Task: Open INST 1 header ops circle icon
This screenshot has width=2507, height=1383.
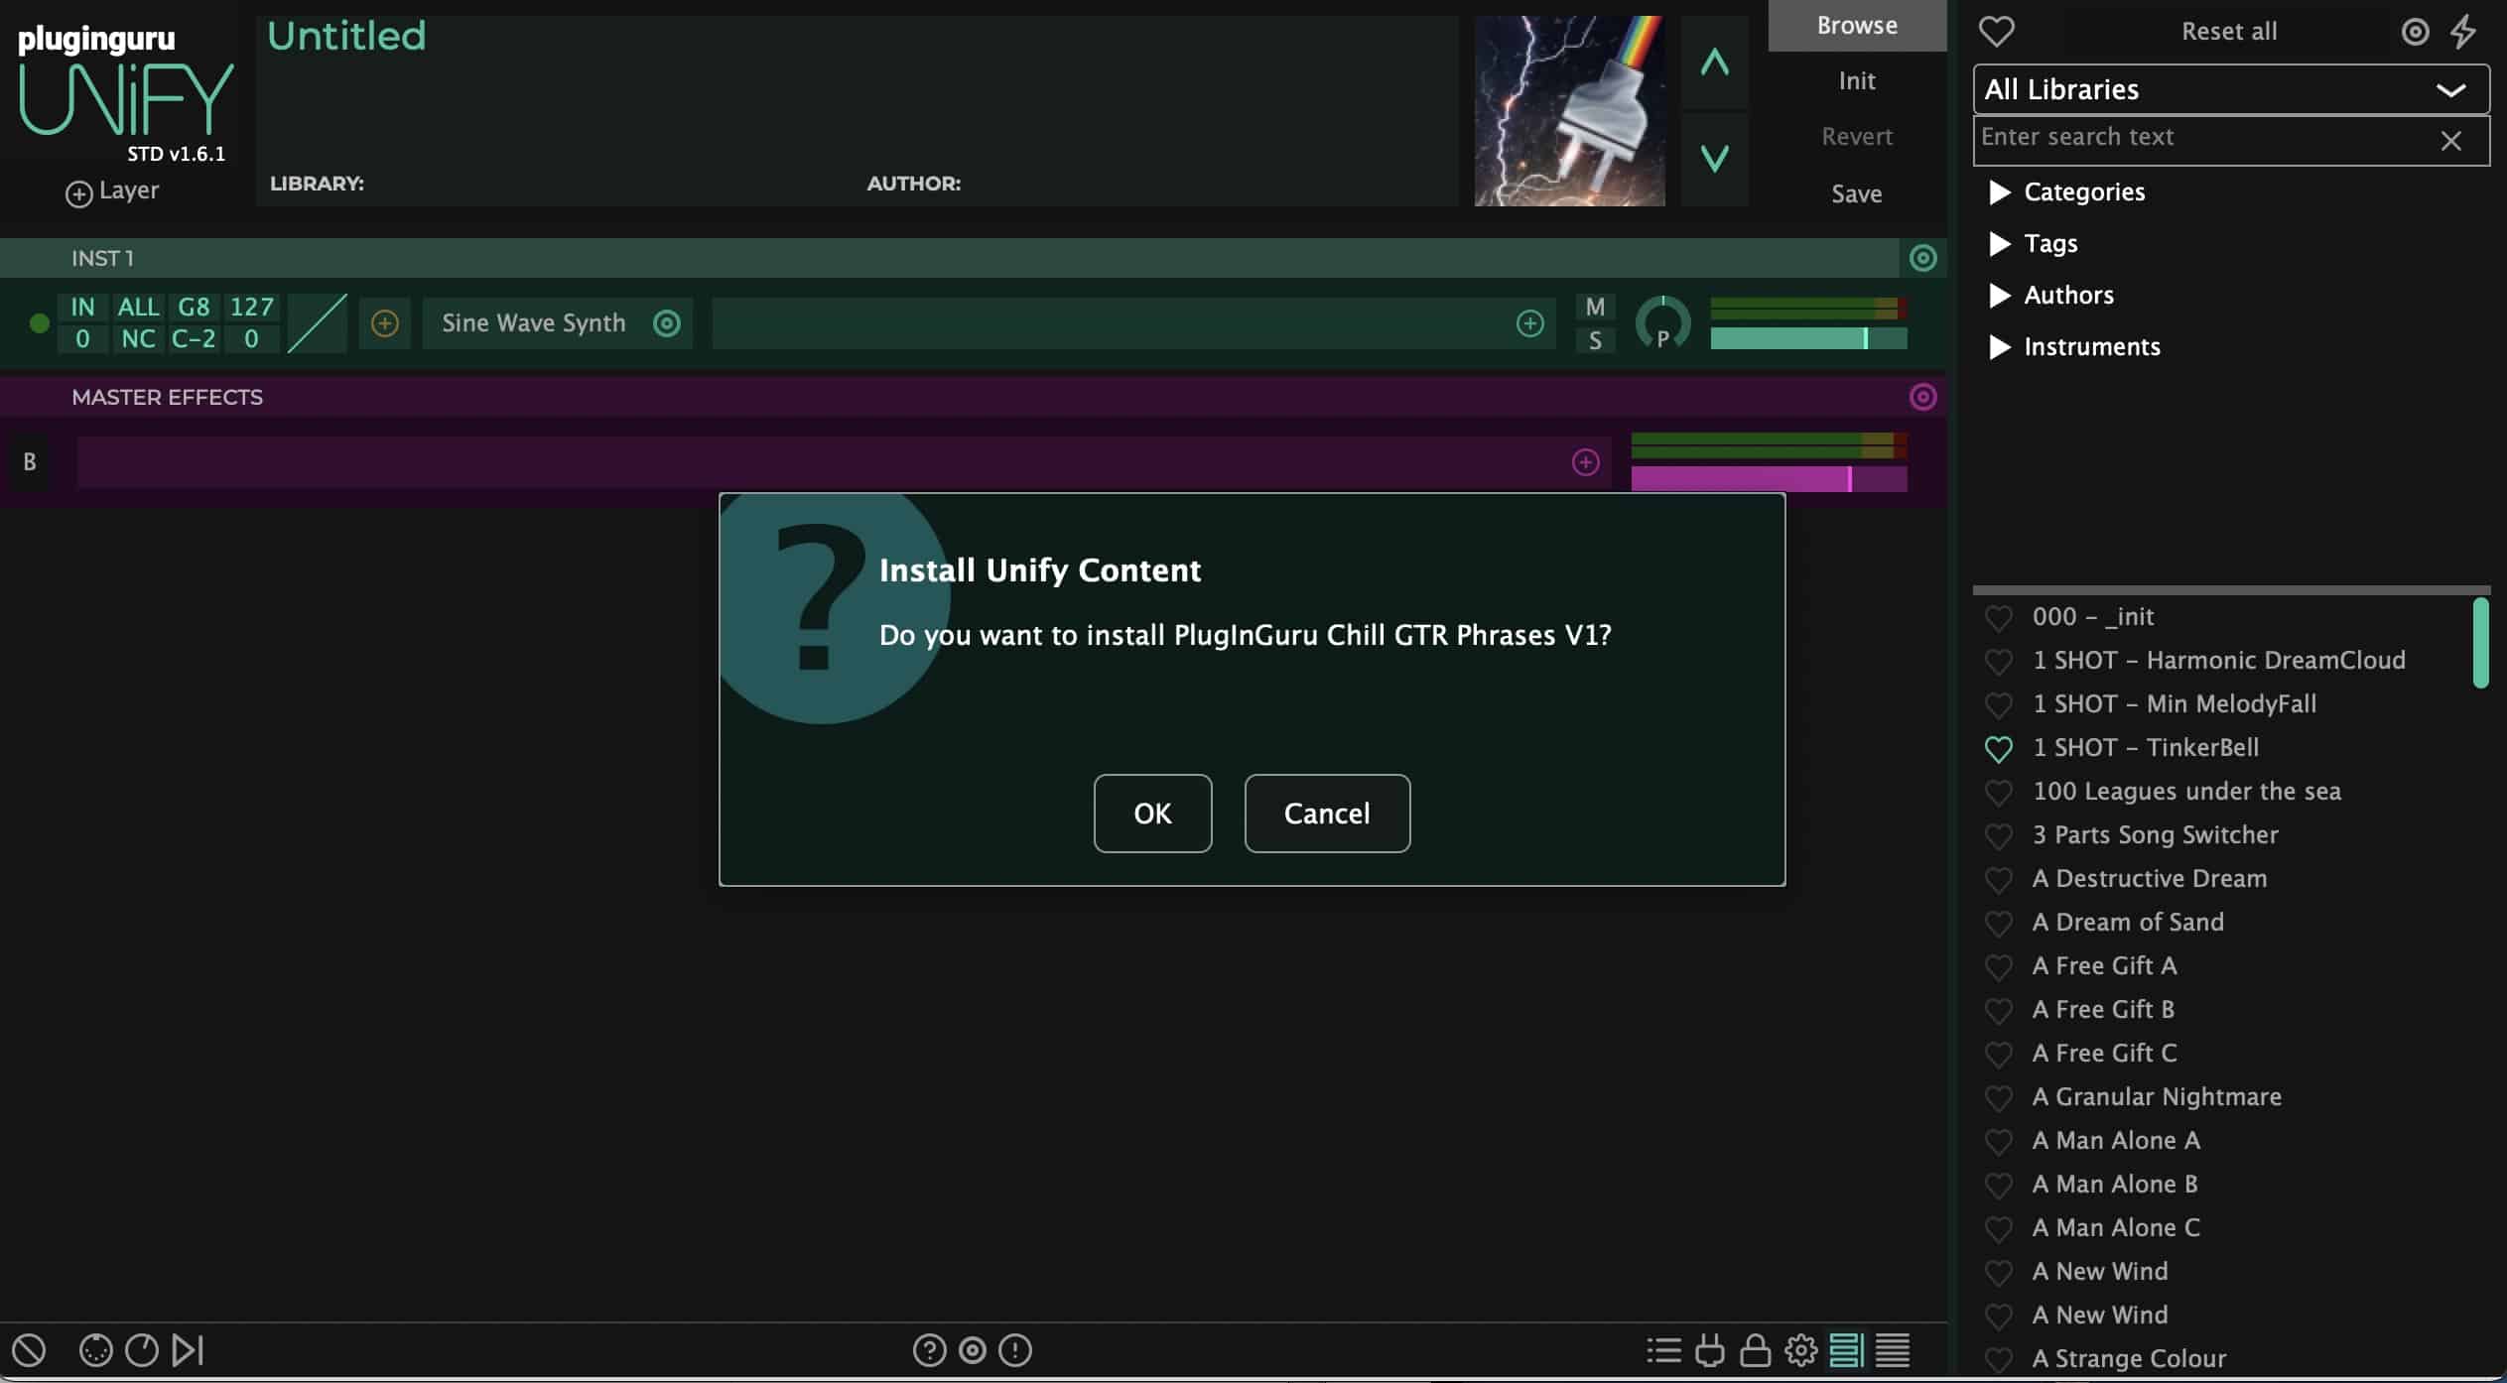Action: tap(1922, 258)
